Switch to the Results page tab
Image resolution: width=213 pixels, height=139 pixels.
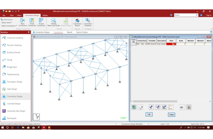[x=70, y=32]
